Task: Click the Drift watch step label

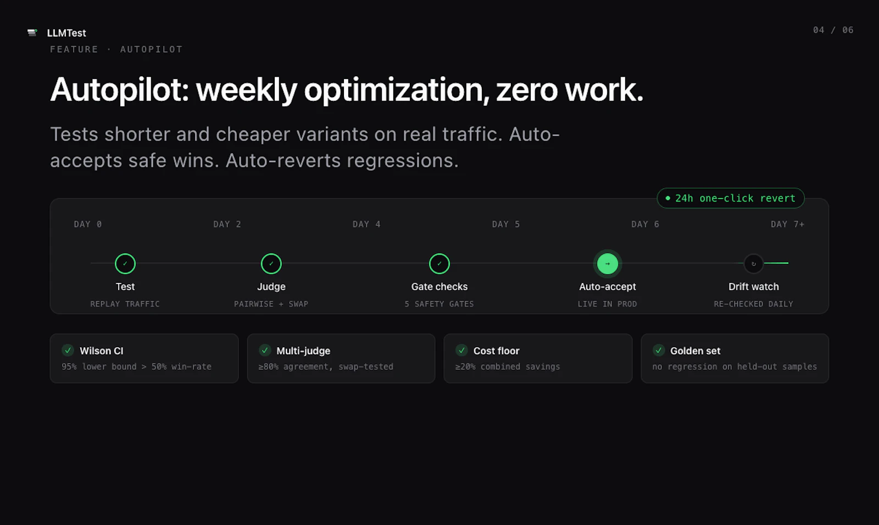Action: coord(754,287)
